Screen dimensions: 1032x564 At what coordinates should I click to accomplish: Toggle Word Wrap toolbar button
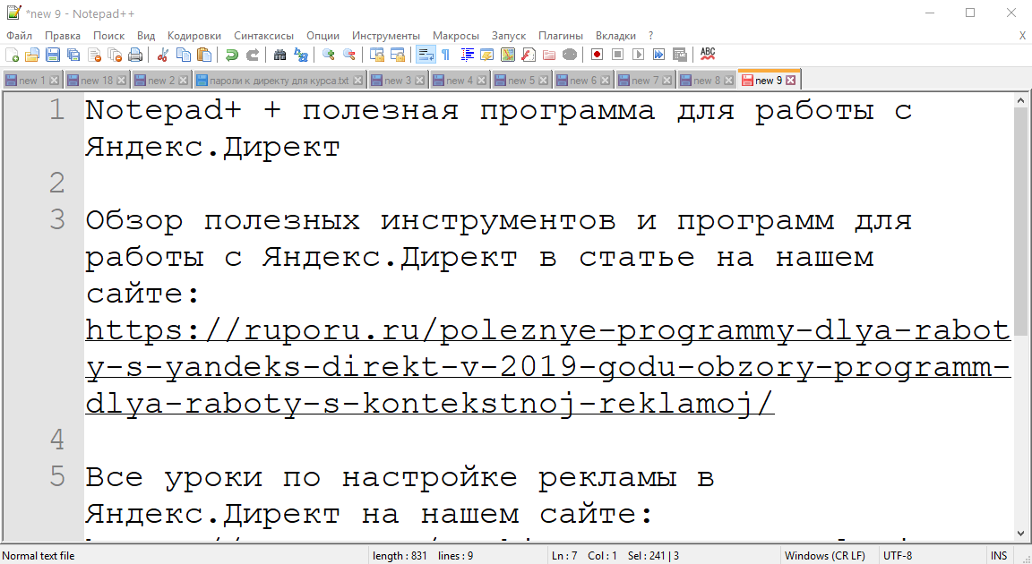click(x=426, y=55)
